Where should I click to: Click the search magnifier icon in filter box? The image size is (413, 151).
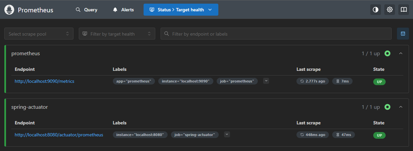167,34
